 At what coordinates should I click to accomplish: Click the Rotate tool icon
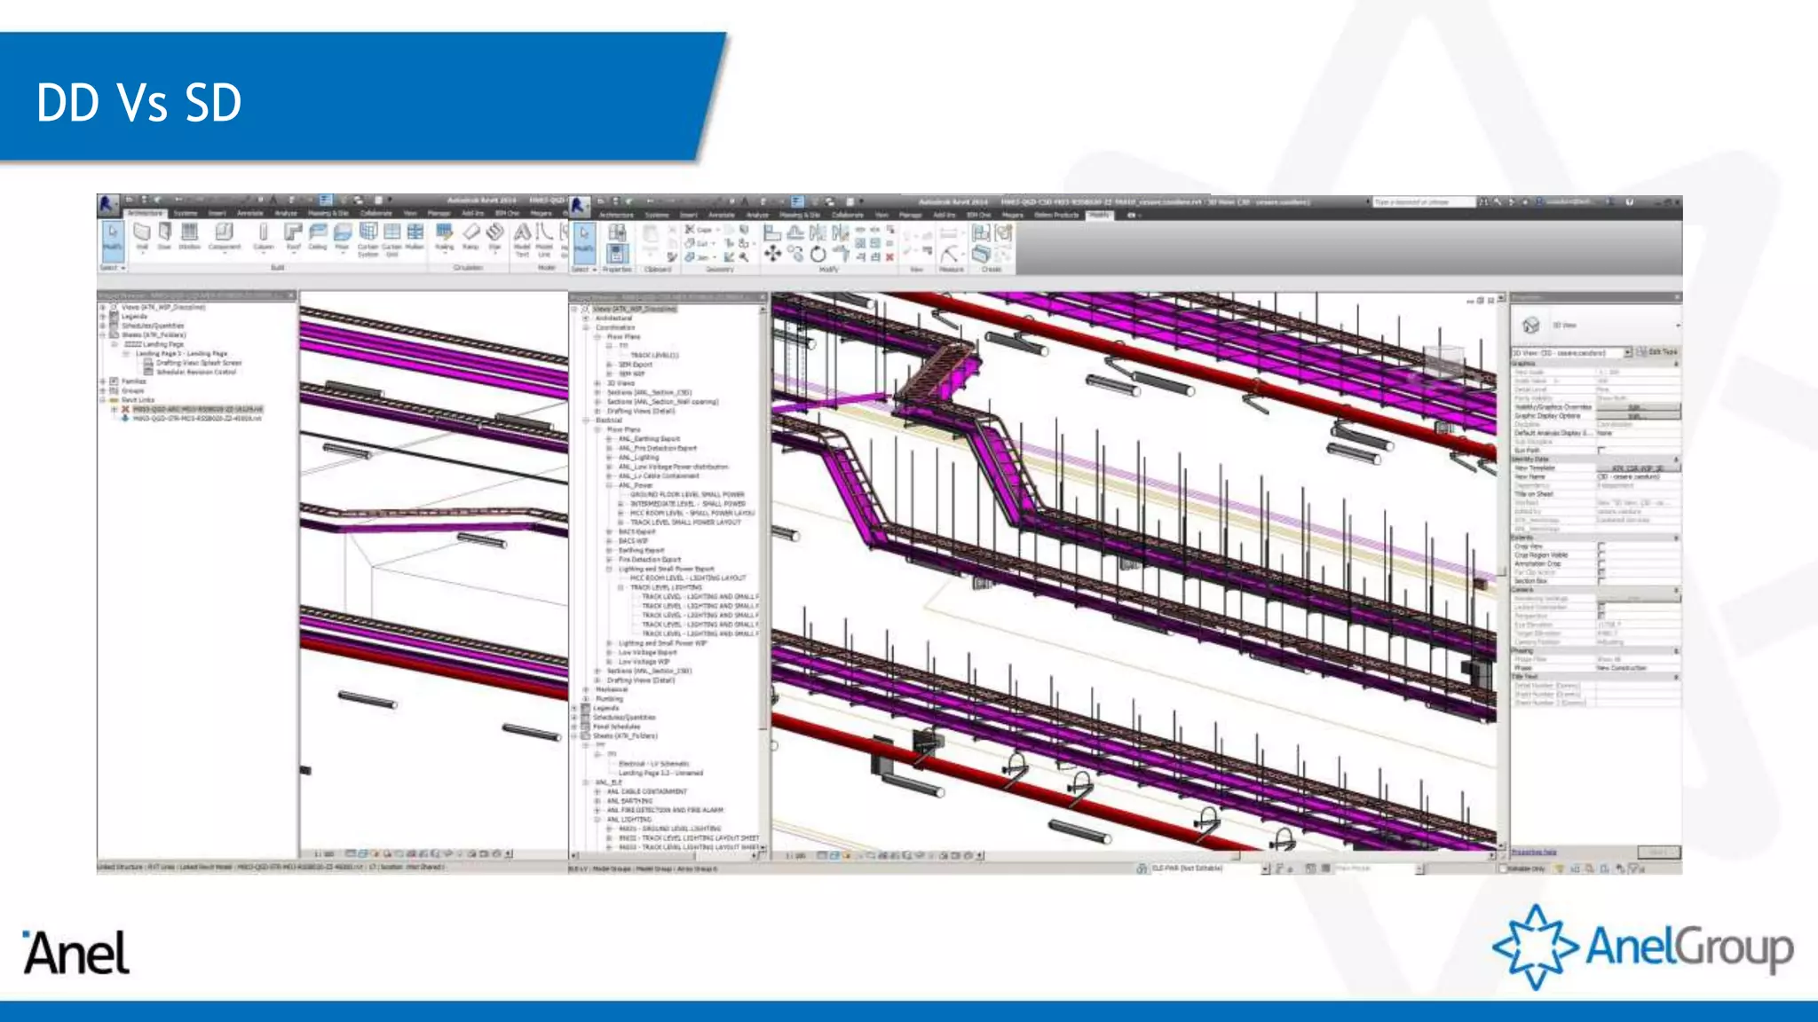pos(818,255)
